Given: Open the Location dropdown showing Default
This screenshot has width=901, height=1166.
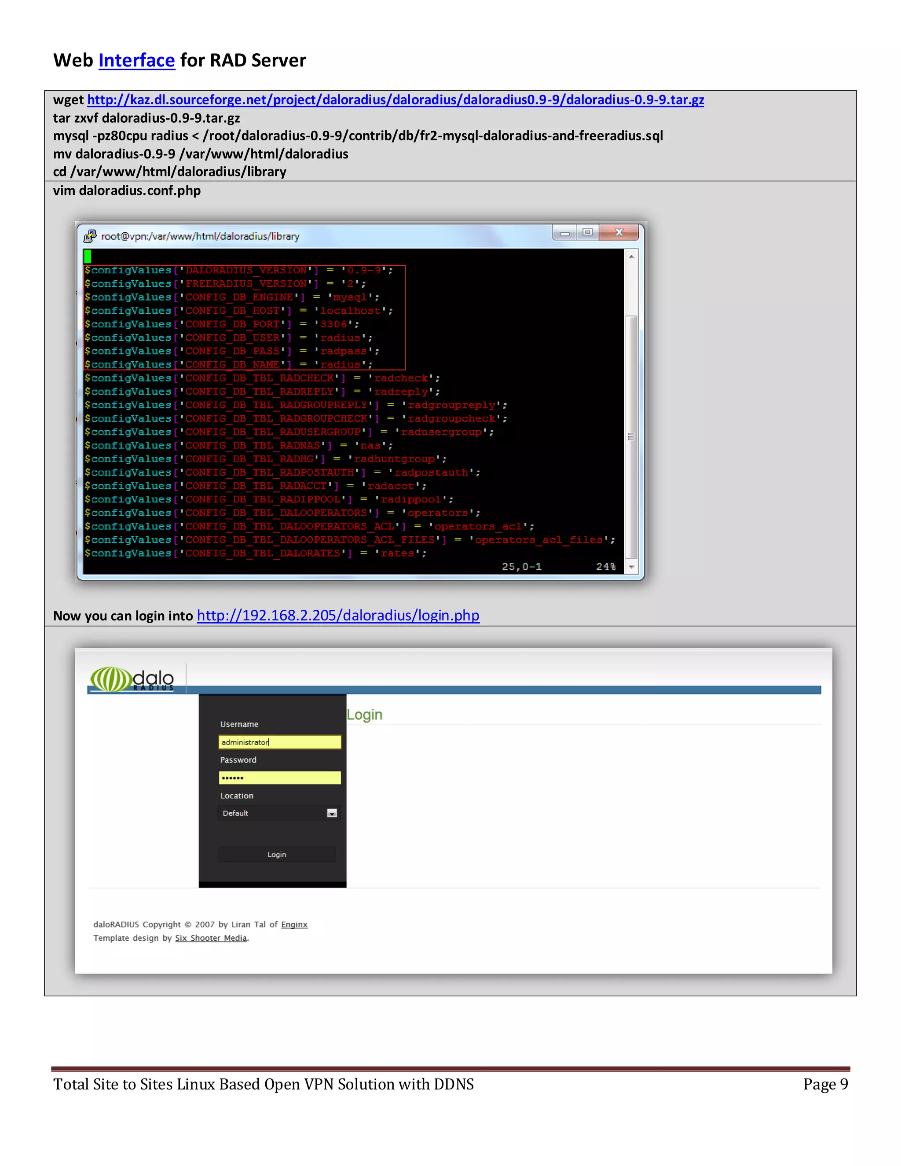Looking at the screenshot, I should [x=279, y=813].
